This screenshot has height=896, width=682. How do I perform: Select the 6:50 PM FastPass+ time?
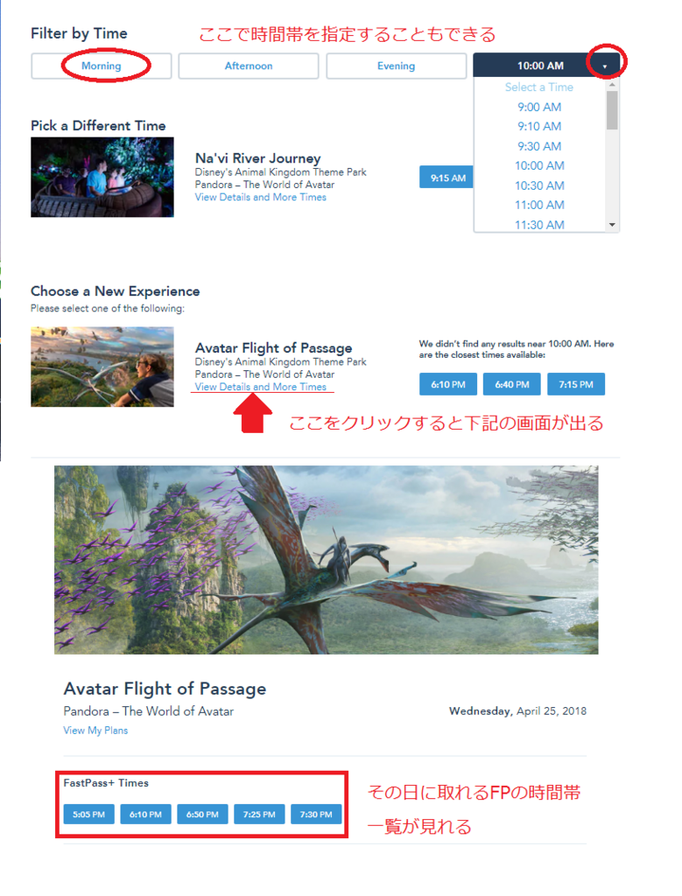click(202, 815)
